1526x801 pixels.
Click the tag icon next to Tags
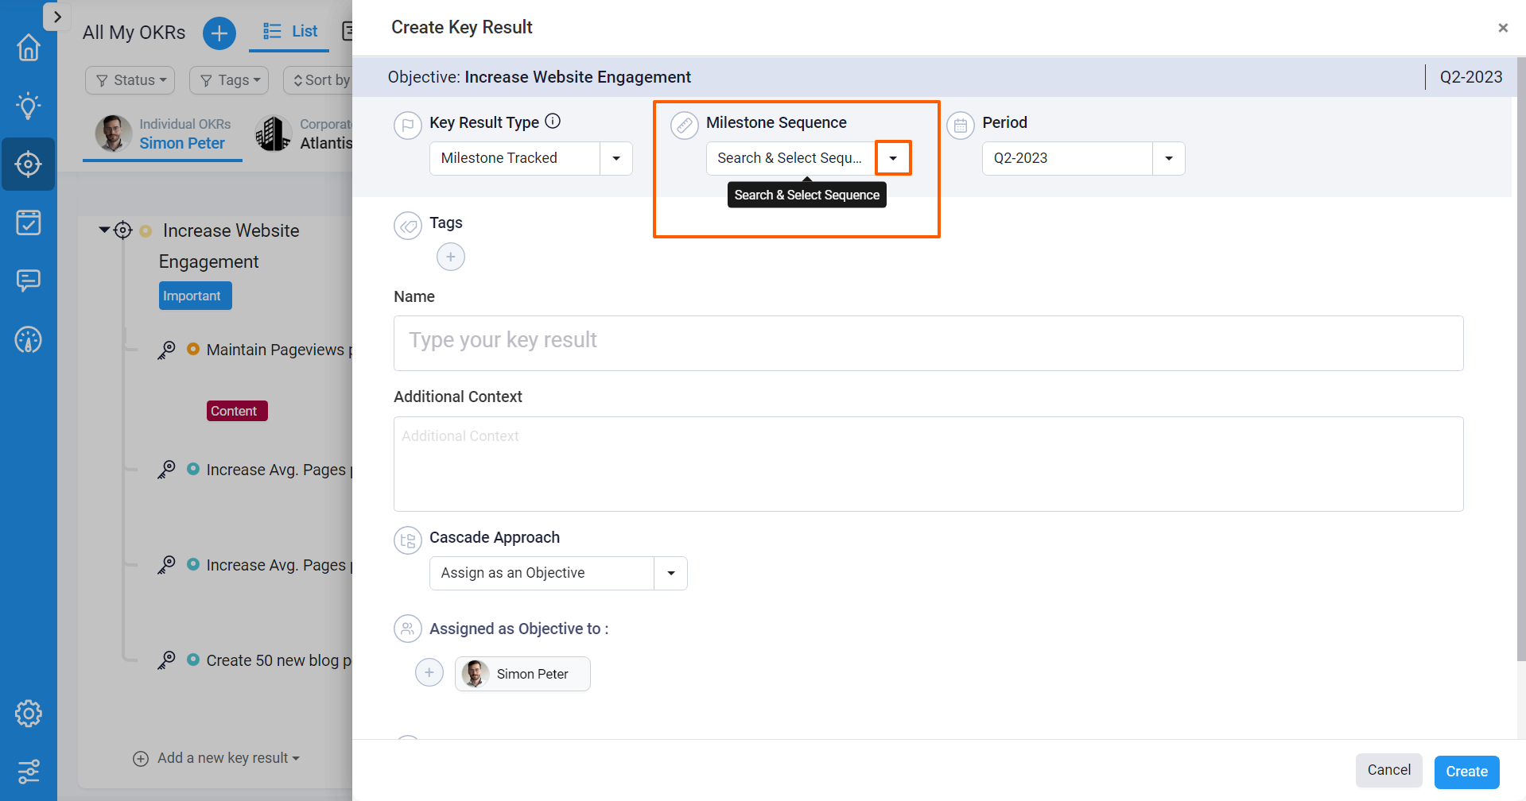pos(408,225)
